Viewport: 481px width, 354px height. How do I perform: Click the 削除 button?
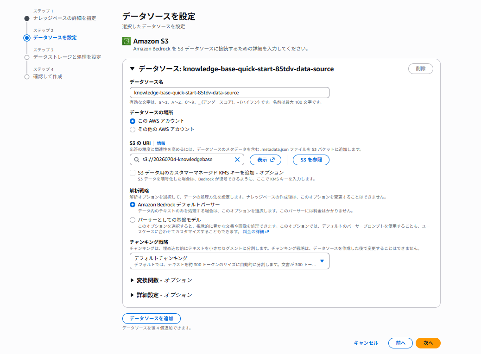pyautogui.click(x=421, y=68)
